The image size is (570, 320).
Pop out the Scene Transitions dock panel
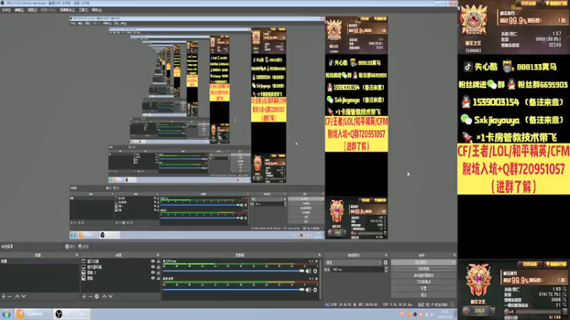coord(386,255)
